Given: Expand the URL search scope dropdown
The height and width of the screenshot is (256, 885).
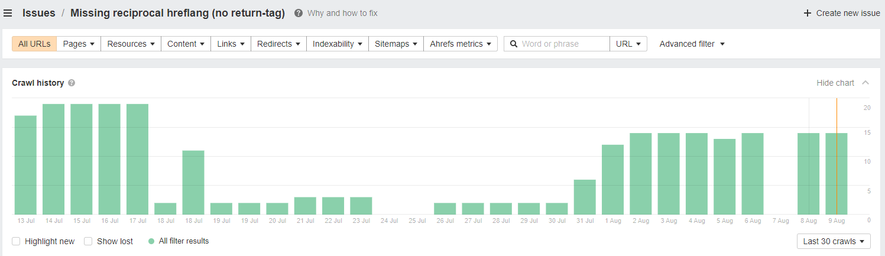Looking at the screenshot, I should (628, 44).
